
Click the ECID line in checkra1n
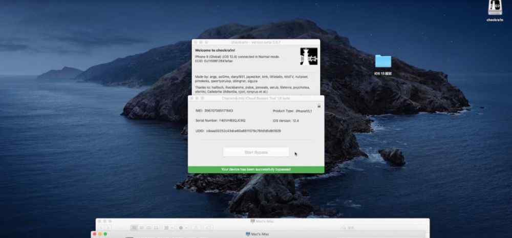click(214, 61)
